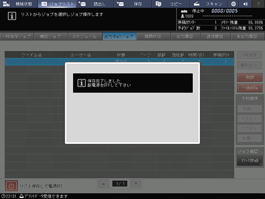Click the プリントデータ受信できます status message

pyautogui.click(x=44, y=196)
